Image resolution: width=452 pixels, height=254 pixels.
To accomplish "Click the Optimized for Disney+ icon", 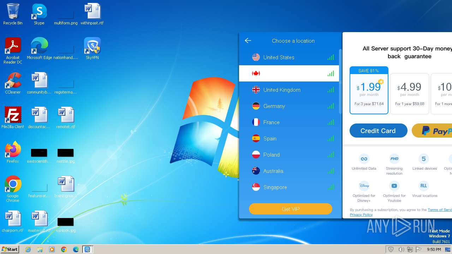I will point(364,186).
